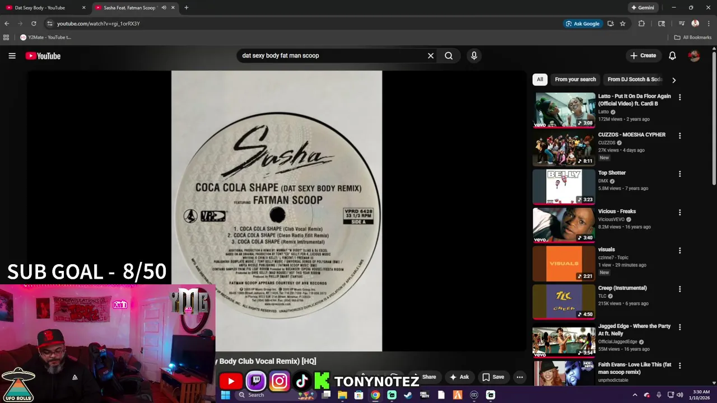Open Faith Evans Love Like This remix
This screenshot has width=717, height=403.
(635, 368)
